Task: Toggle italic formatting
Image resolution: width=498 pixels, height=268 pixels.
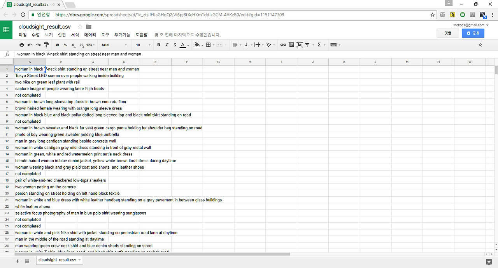Action: click(167, 45)
